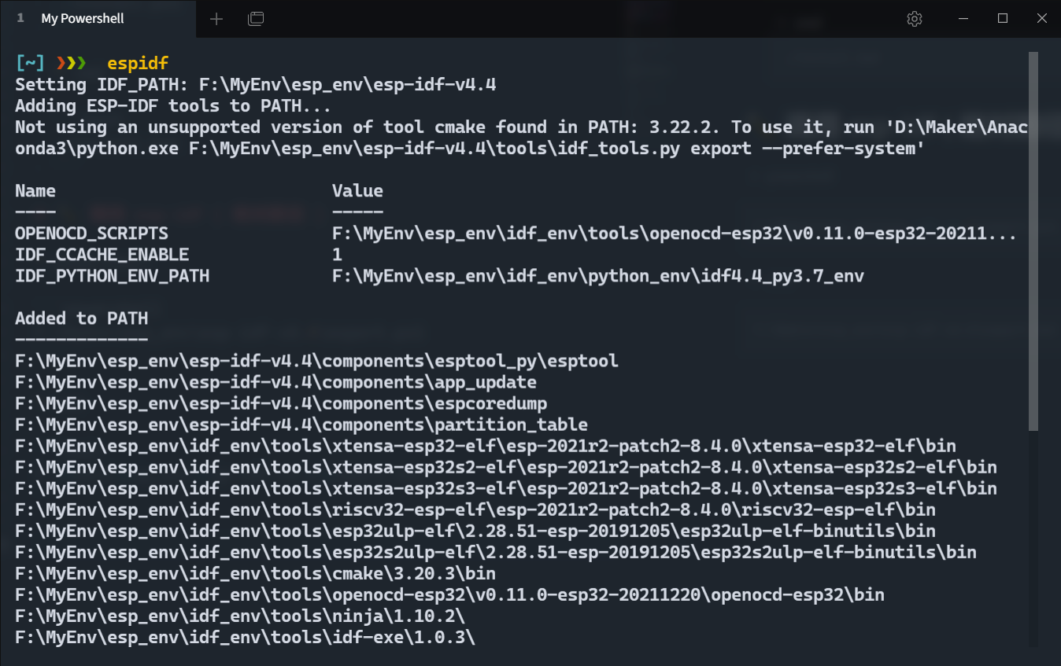Click the Value column header
The image size is (1061, 666).
[x=357, y=191]
